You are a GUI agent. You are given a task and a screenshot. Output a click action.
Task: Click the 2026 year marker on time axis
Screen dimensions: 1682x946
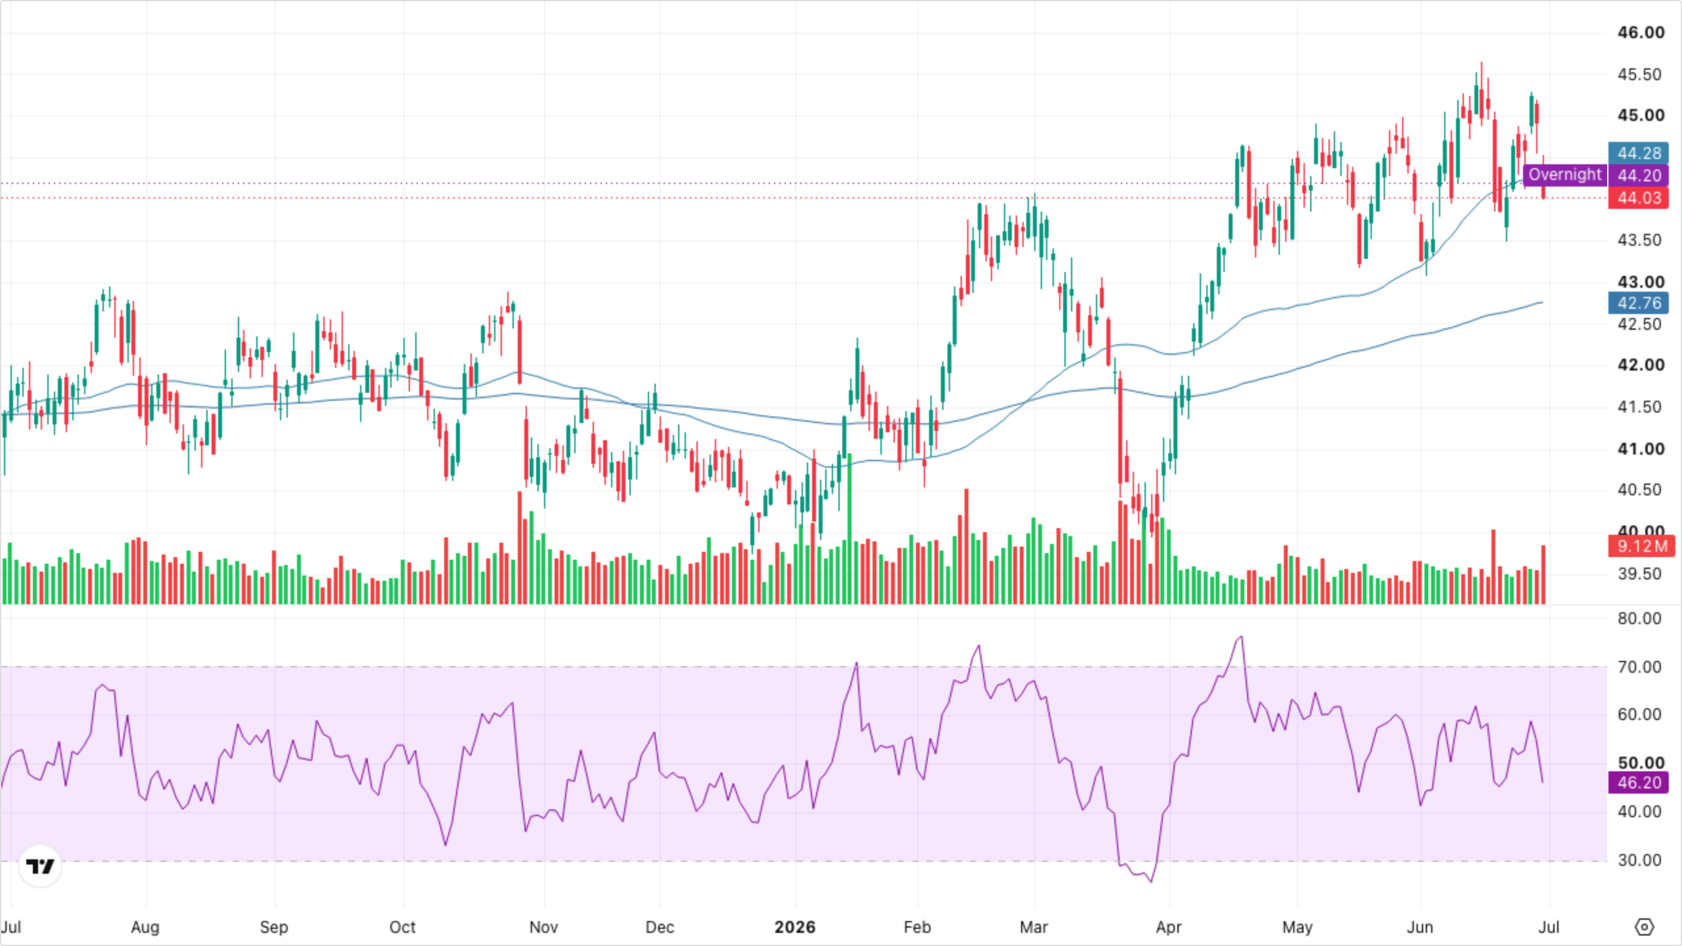click(795, 927)
